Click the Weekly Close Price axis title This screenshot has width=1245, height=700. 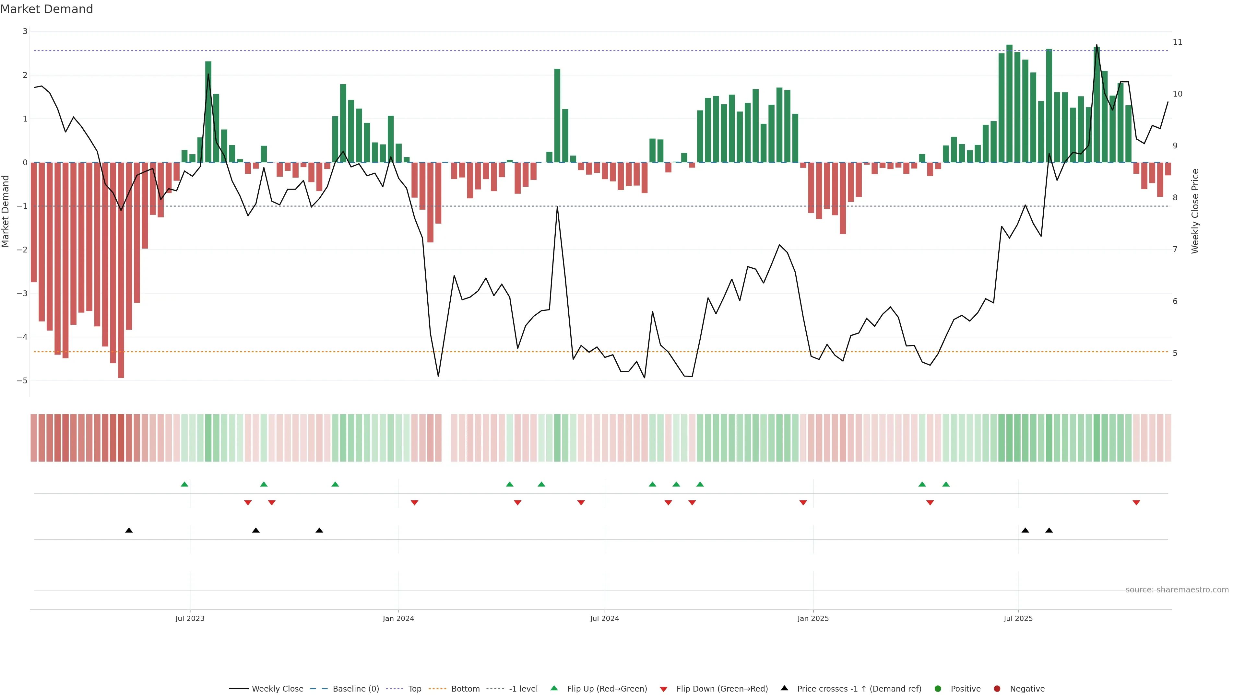click(1195, 211)
